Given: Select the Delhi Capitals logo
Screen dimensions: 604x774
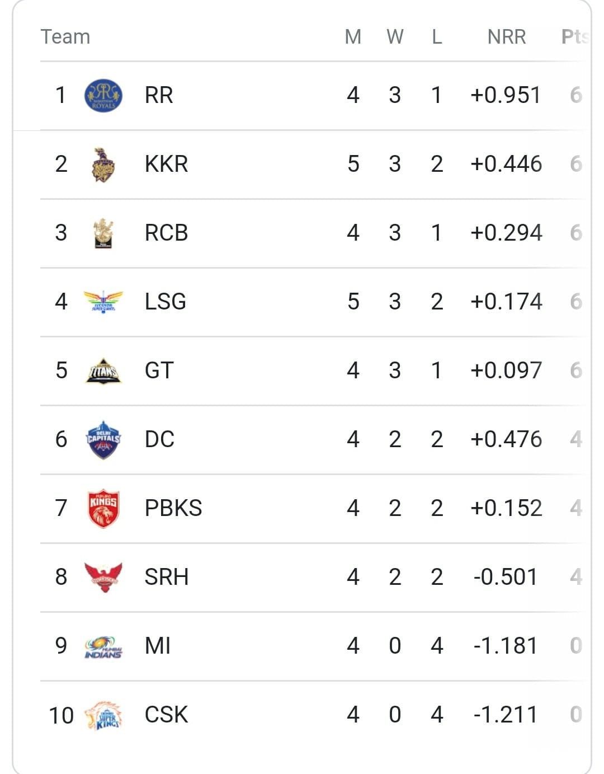Looking at the screenshot, I should click(103, 440).
